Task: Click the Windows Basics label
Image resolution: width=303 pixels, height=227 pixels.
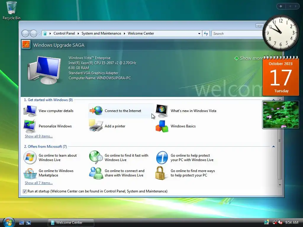Action: pos(183,126)
